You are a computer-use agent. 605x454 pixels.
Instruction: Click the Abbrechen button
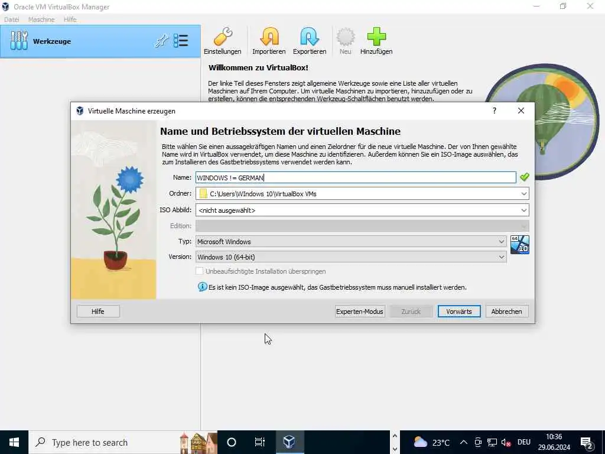(x=506, y=312)
